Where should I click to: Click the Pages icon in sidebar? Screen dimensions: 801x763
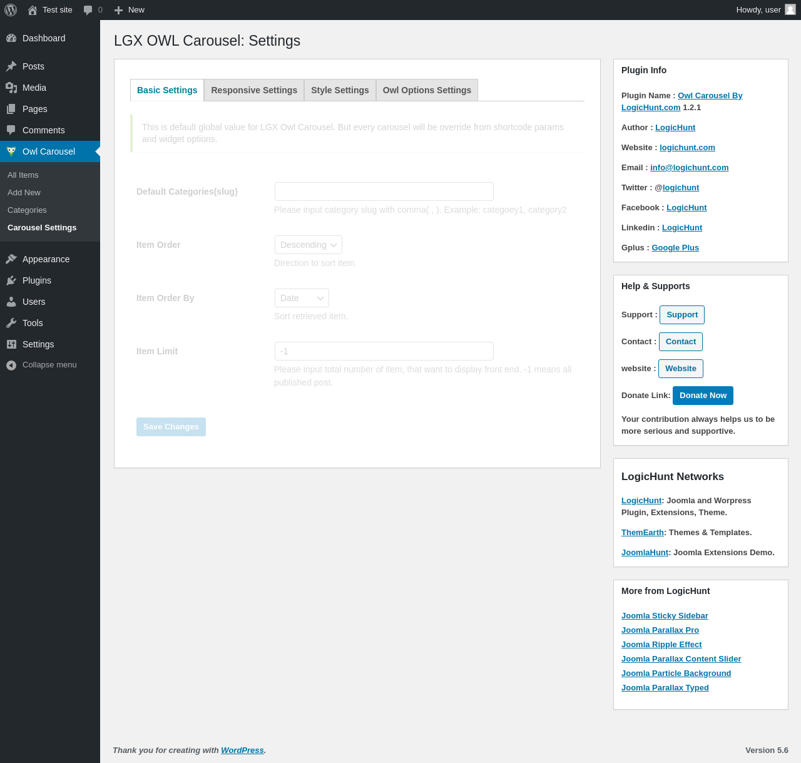11,109
